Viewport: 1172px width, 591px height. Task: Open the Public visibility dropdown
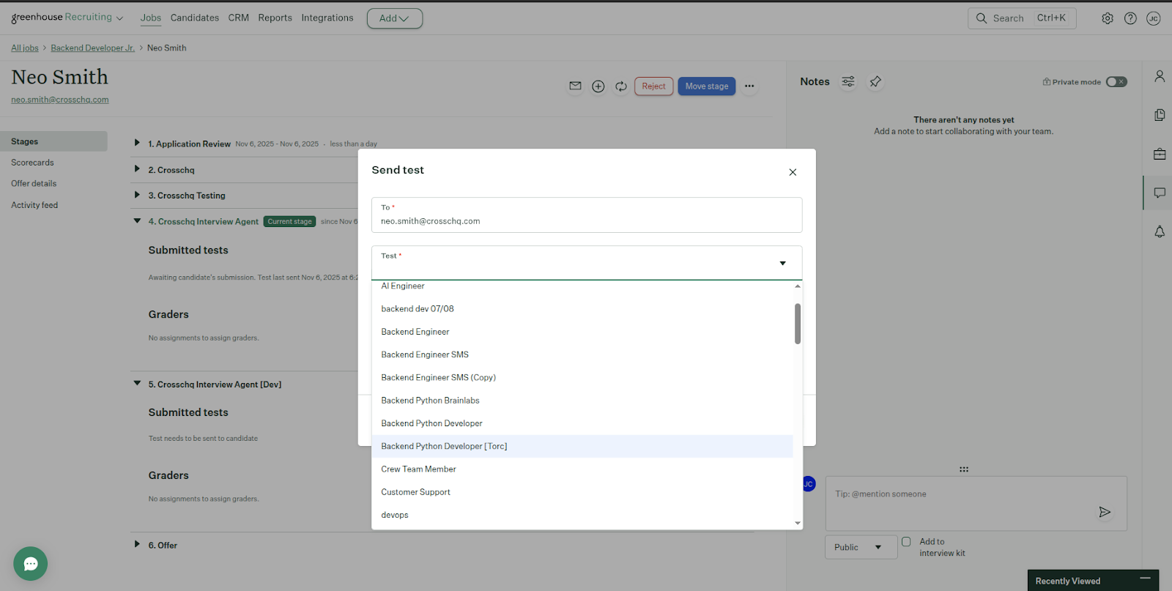tap(860, 547)
